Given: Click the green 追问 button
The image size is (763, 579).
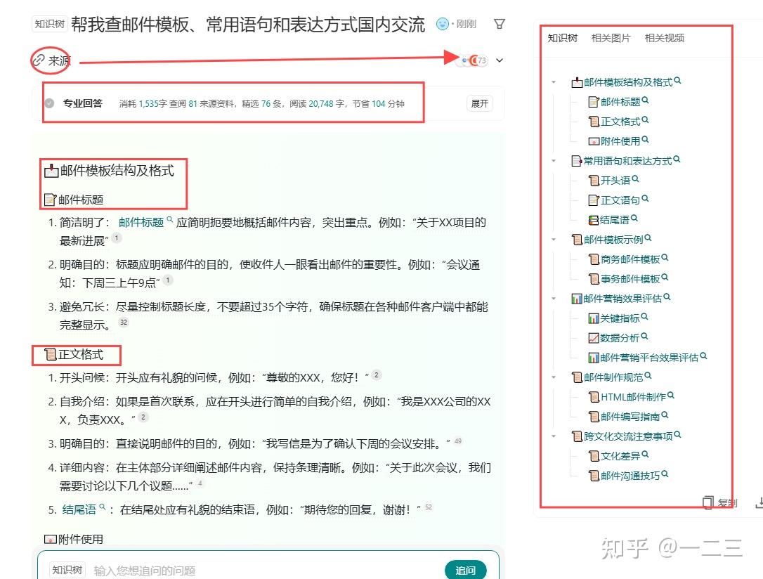Looking at the screenshot, I should (467, 570).
